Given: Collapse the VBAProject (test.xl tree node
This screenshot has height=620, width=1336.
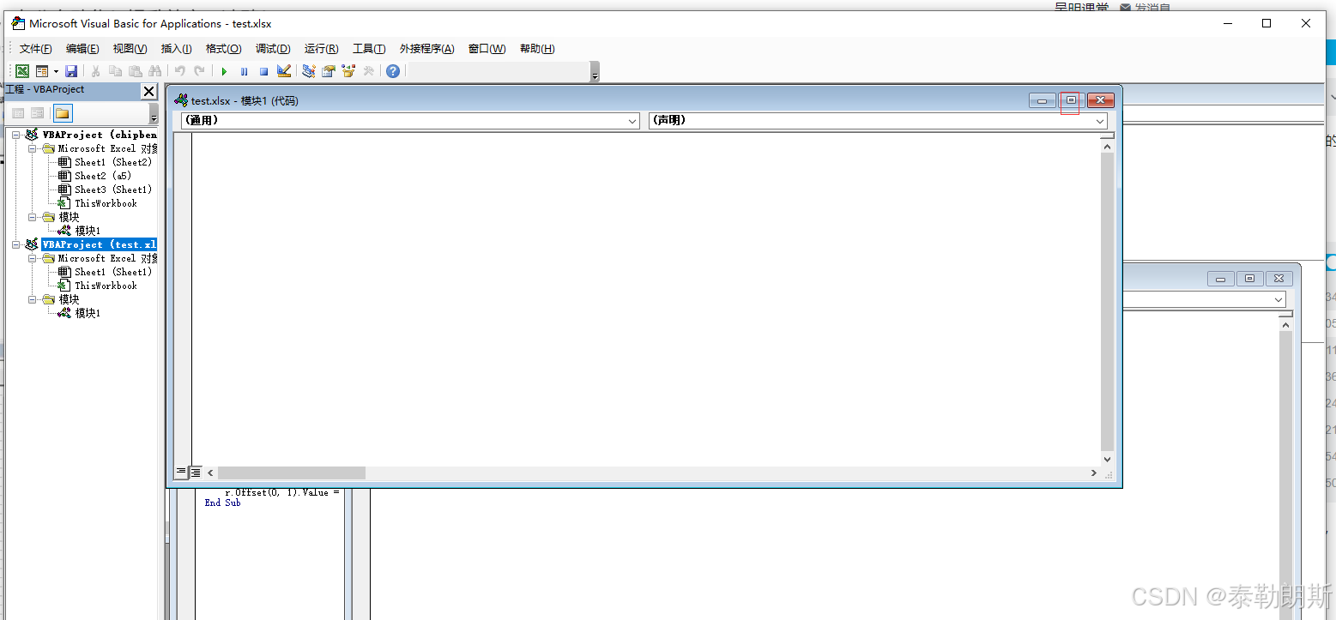Looking at the screenshot, I should [16, 244].
